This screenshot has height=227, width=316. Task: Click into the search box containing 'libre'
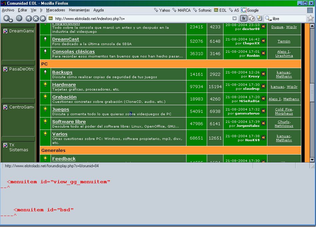pos(288,18)
